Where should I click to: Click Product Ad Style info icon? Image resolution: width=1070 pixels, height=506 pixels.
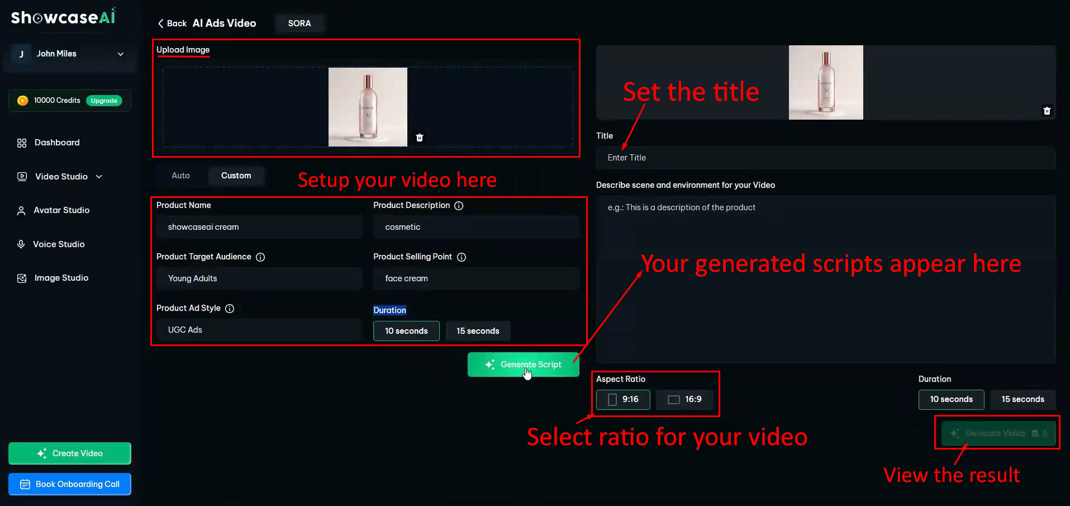point(230,309)
